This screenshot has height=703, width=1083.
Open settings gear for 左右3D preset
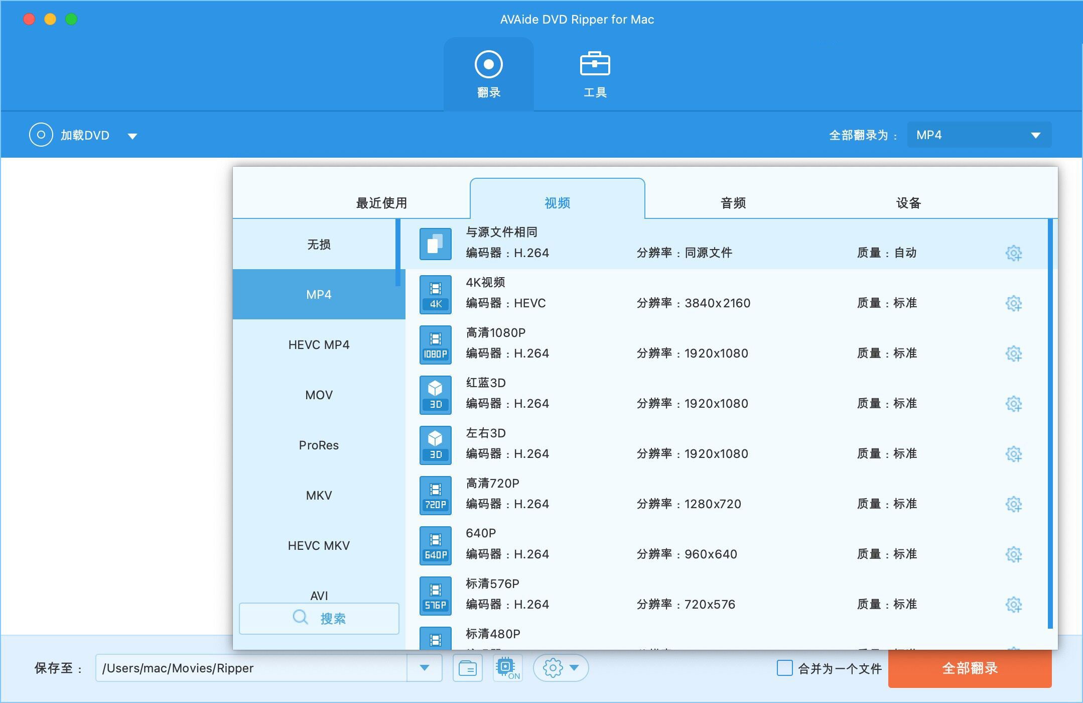[x=1014, y=454]
